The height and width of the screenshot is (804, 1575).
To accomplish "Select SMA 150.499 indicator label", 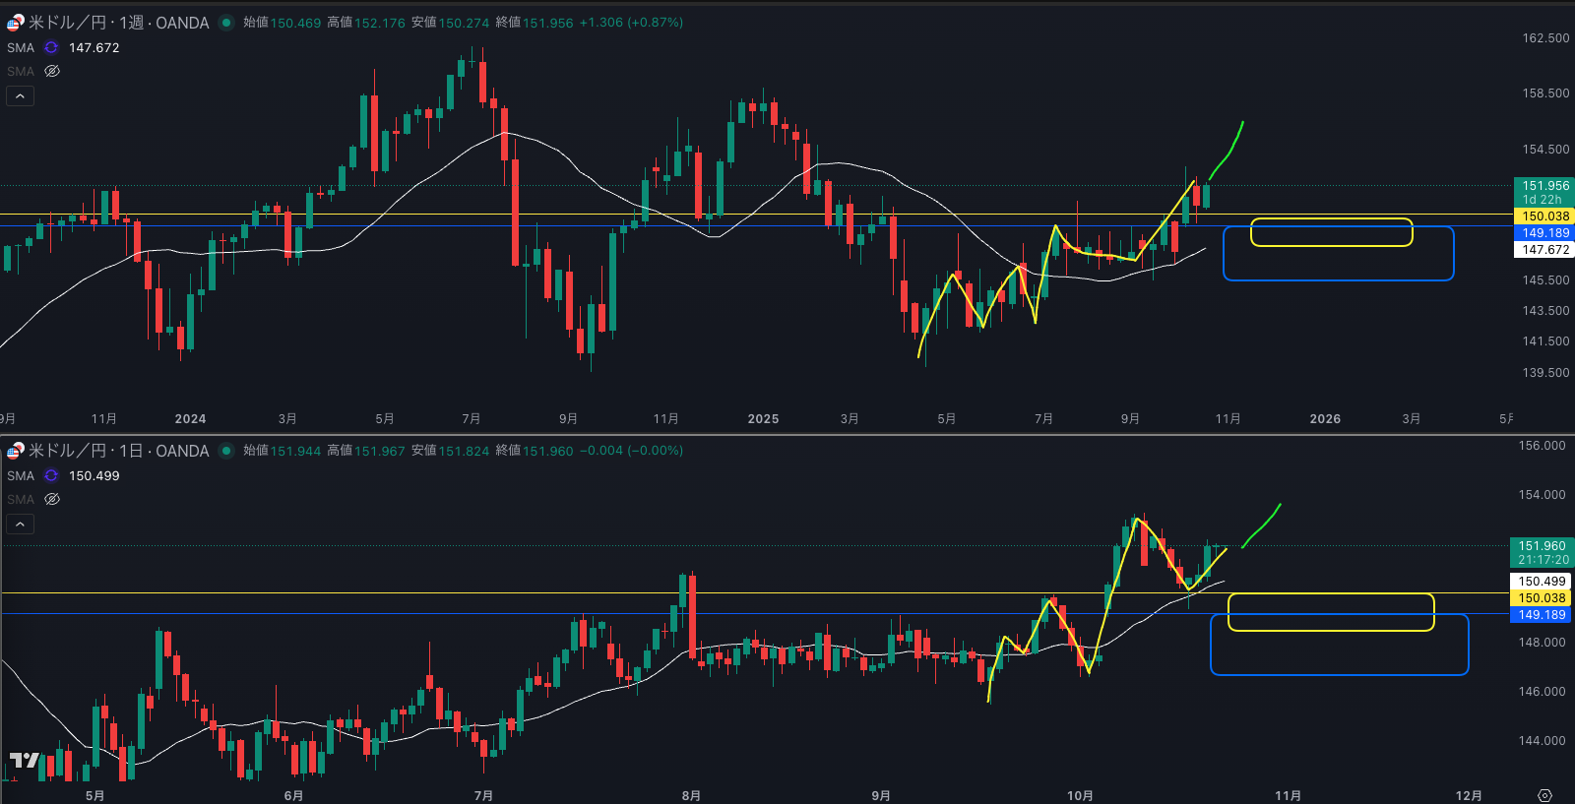I will [21, 475].
